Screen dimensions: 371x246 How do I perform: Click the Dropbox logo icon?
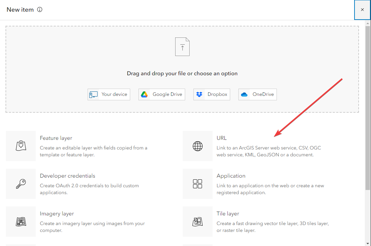199,94
